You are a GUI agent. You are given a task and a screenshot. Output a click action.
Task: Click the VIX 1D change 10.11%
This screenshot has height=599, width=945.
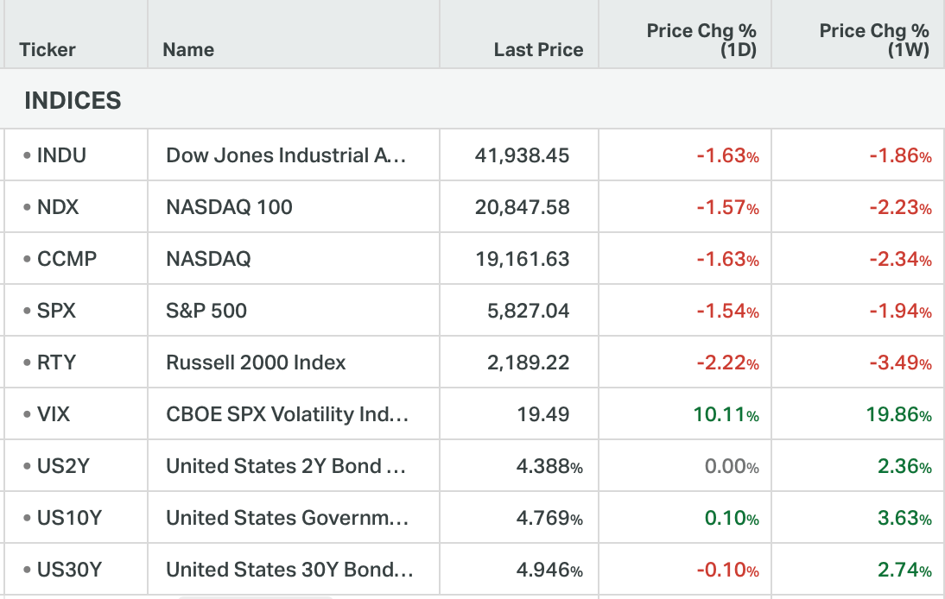click(726, 414)
